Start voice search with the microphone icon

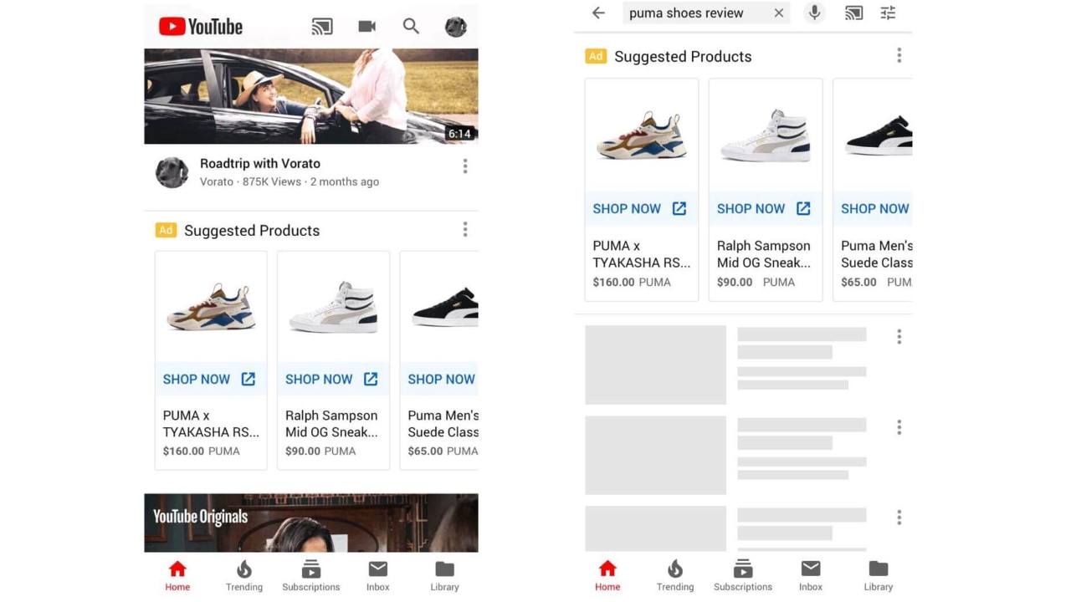click(814, 13)
